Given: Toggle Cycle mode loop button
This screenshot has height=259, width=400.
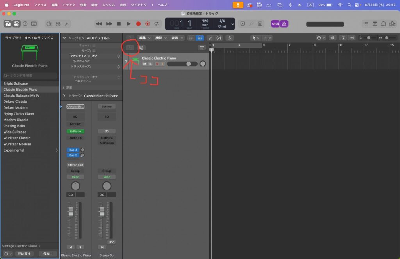Looking at the screenshot, I should coord(157,24).
